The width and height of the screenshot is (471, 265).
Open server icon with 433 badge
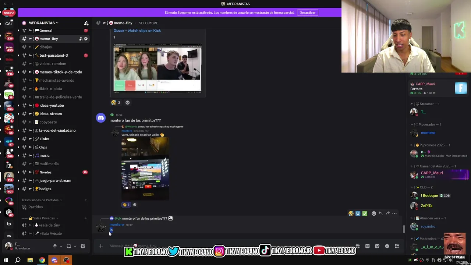9,48
